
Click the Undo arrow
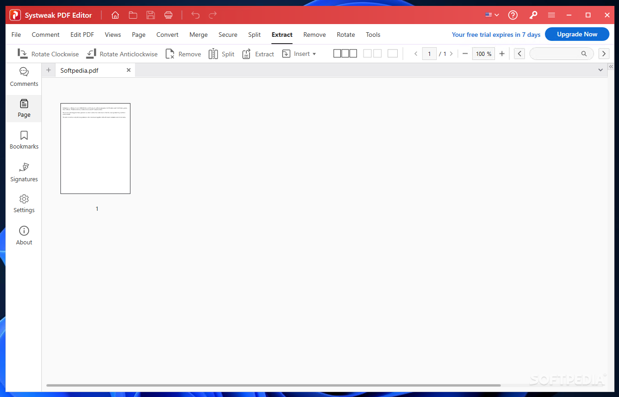pos(195,15)
